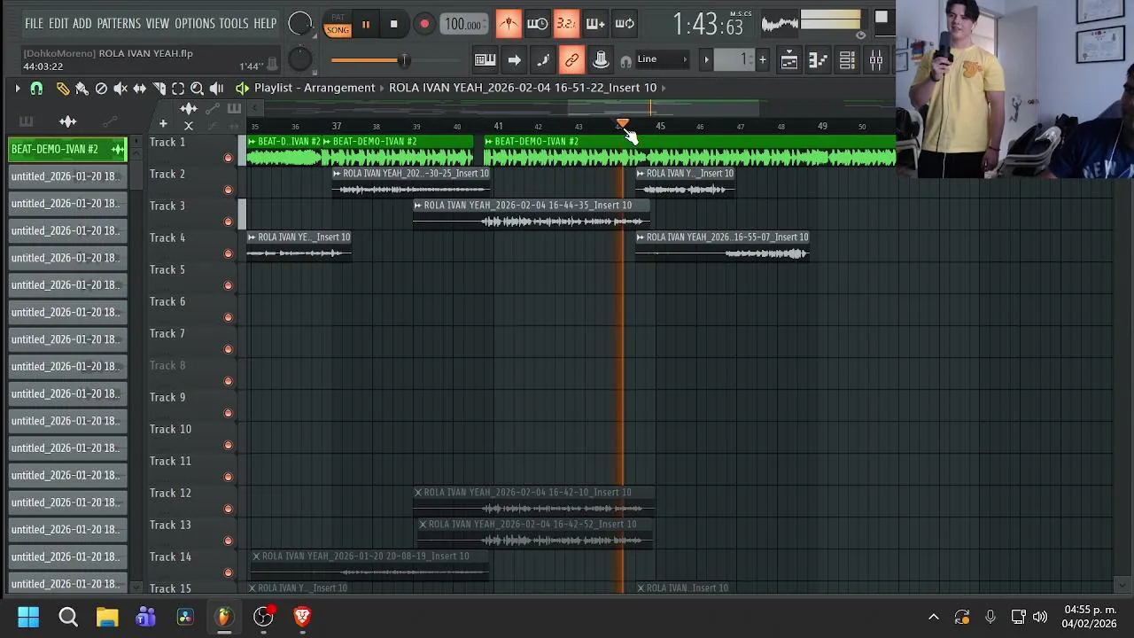Open the OPTIONS menu
Viewport: 1134px width, 638px height.
tap(195, 24)
